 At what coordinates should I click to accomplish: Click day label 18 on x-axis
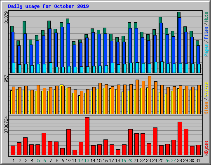point(117,160)
